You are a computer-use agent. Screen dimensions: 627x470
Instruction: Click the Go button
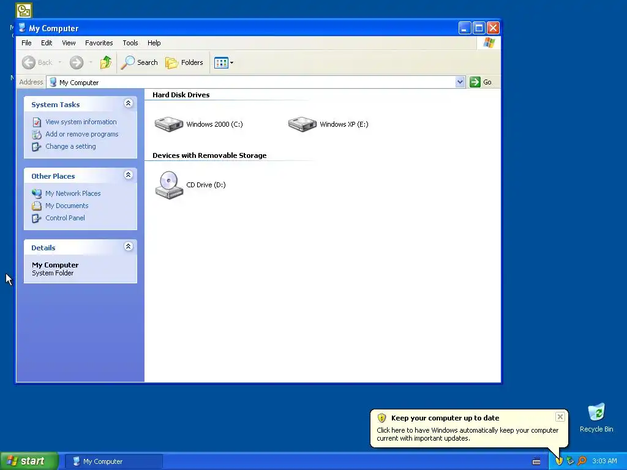click(x=481, y=82)
